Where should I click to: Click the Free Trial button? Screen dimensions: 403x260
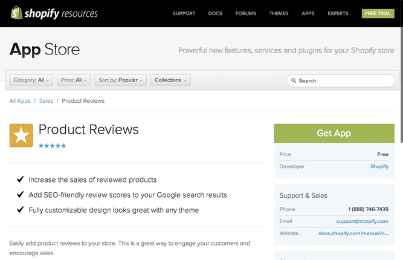378,13
